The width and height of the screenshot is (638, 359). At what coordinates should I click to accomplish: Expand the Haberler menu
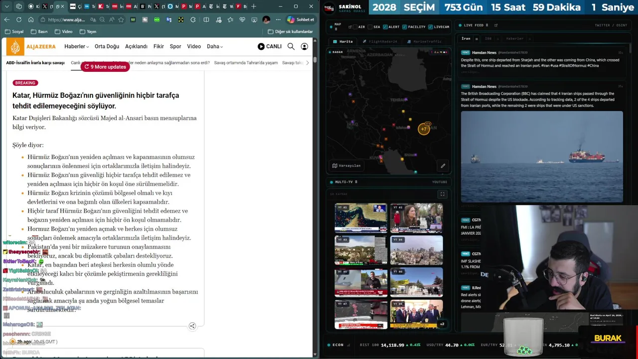[76, 46]
